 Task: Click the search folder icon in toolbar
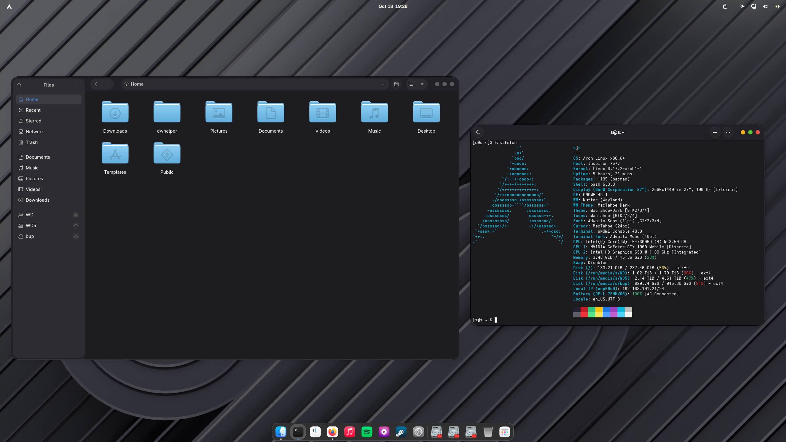point(397,84)
